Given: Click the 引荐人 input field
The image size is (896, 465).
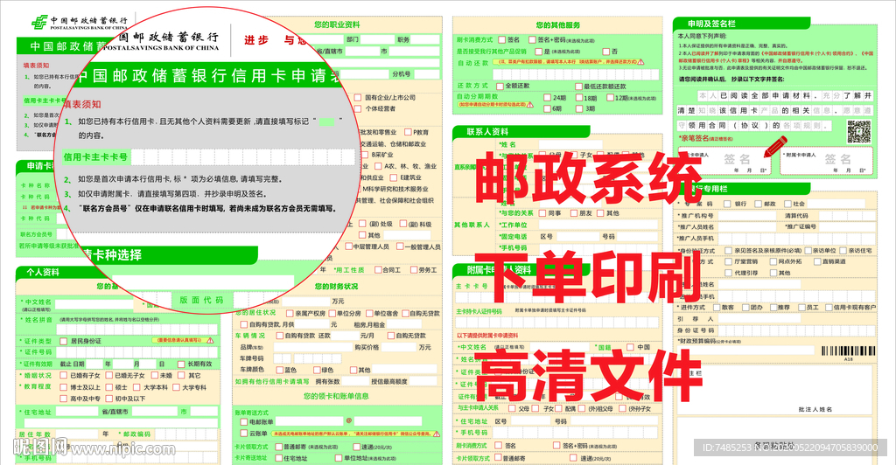Looking at the screenshot, I should (760, 319).
